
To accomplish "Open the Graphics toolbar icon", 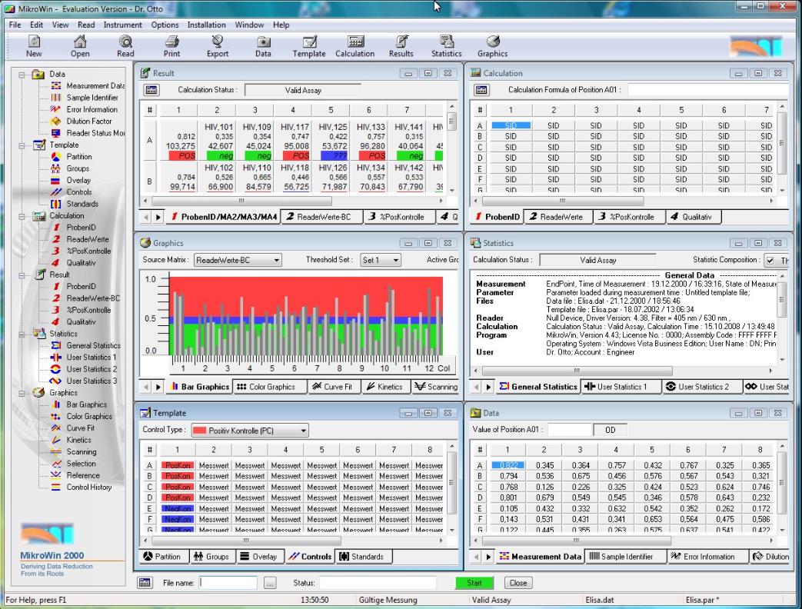I will 493,46.
